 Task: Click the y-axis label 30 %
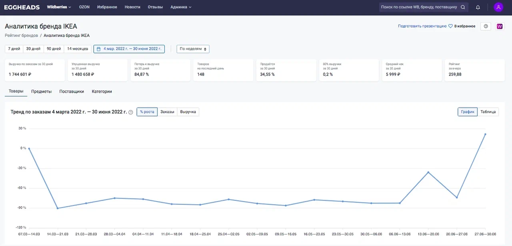click(22, 128)
